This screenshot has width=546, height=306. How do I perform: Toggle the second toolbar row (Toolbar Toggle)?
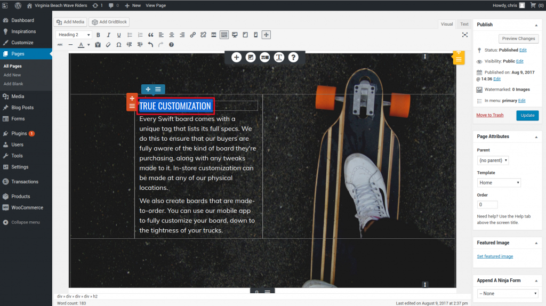pyautogui.click(x=224, y=35)
